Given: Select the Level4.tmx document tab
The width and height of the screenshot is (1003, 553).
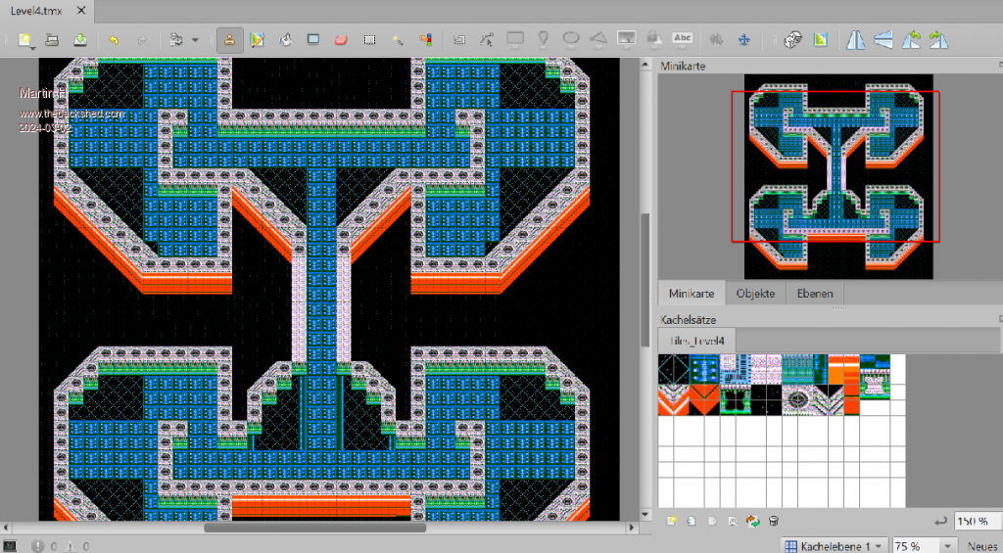Looking at the screenshot, I should (x=39, y=11).
